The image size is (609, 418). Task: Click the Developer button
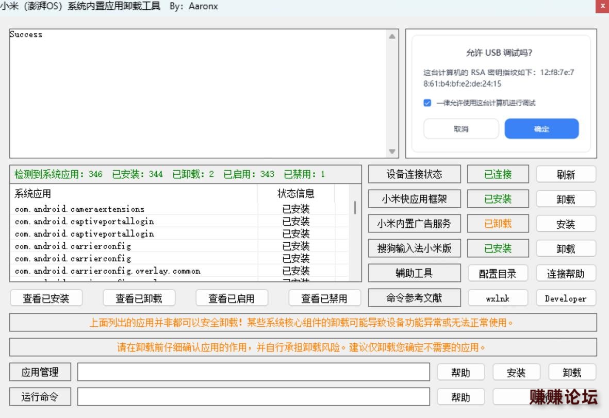coord(566,298)
